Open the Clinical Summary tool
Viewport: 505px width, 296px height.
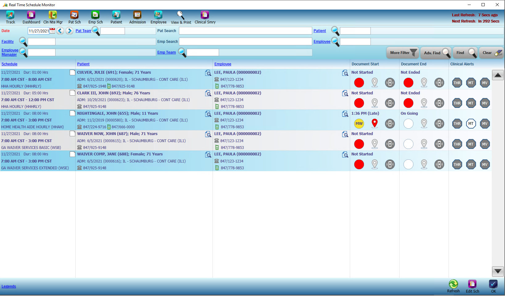click(205, 17)
